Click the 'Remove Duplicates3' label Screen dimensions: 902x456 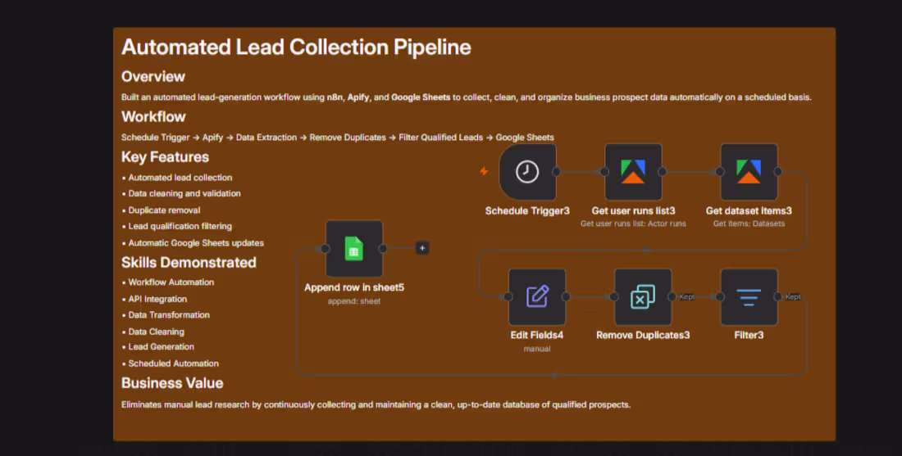[x=643, y=335]
